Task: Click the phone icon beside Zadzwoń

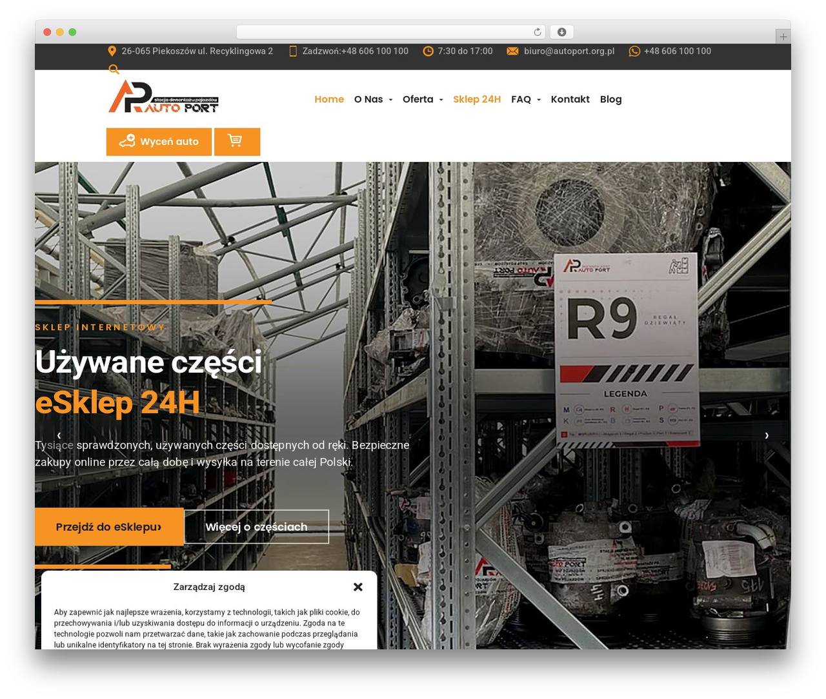Action: click(x=293, y=51)
